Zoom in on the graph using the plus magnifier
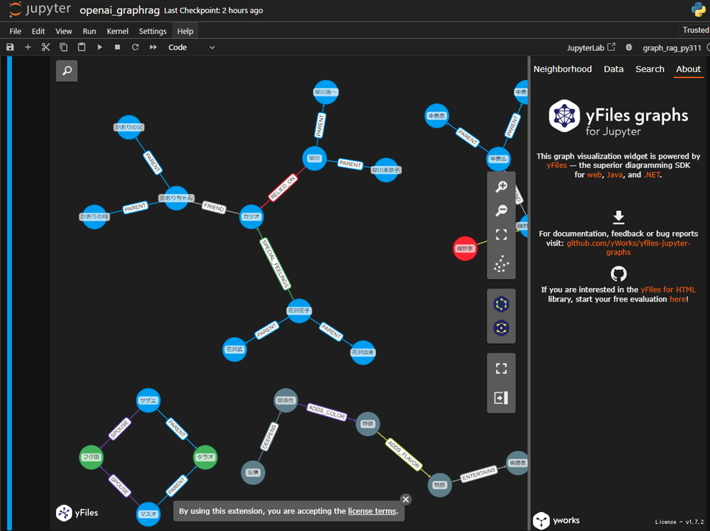The image size is (710, 531). 501,186
